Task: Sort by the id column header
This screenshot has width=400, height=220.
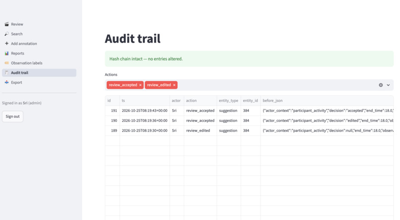Action: point(112,101)
